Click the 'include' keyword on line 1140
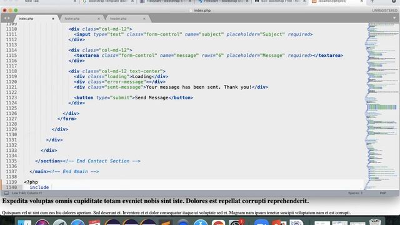This screenshot has width=400, height=225. (x=39, y=187)
